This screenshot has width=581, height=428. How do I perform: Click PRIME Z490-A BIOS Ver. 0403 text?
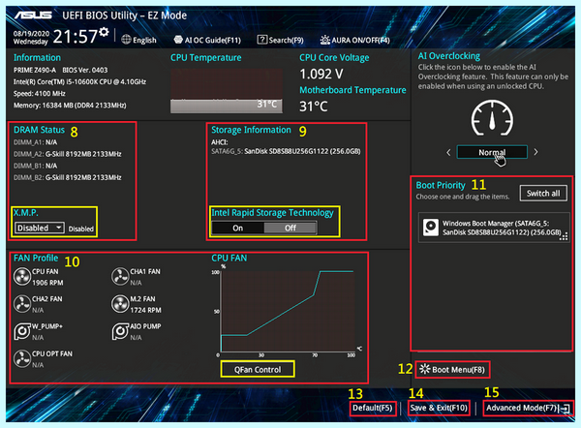(x=60, y=70)
